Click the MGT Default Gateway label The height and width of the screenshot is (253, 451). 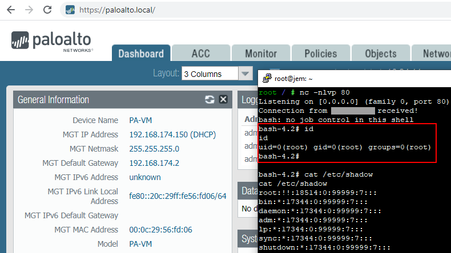pyautogui.click(x=80, y=163)
